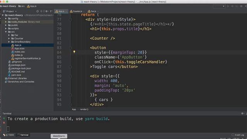Collapse the react-theory root folder
Screen dimensions: 247x139
(3, 15)
